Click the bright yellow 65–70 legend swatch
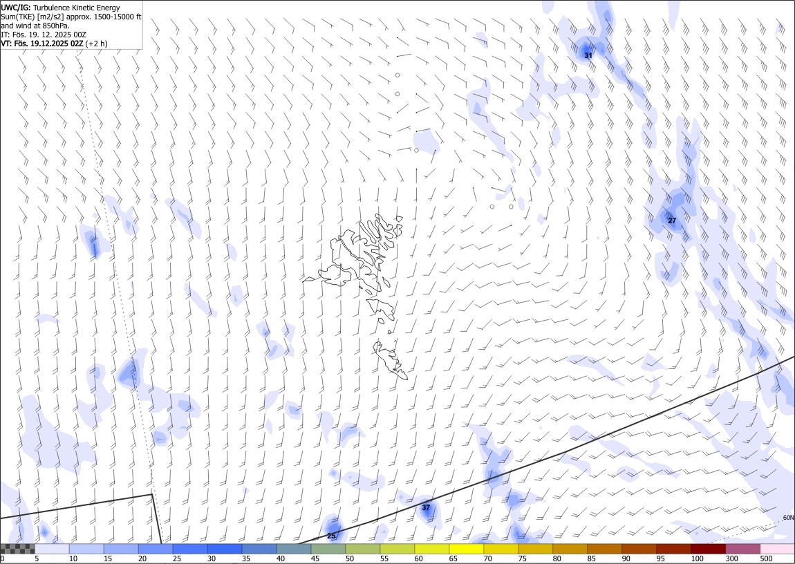This screenshot has width=795, height=564. click(x=466, y=549)
